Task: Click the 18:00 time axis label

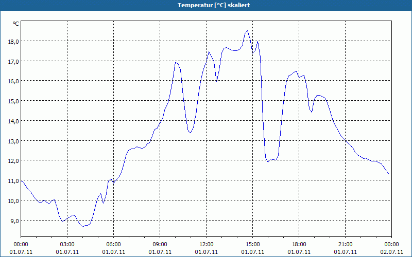Action: pos(299,245)
